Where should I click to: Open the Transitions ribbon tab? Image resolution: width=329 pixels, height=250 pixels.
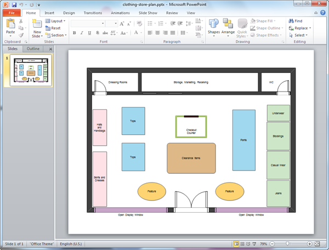click(x=93, y=12)
